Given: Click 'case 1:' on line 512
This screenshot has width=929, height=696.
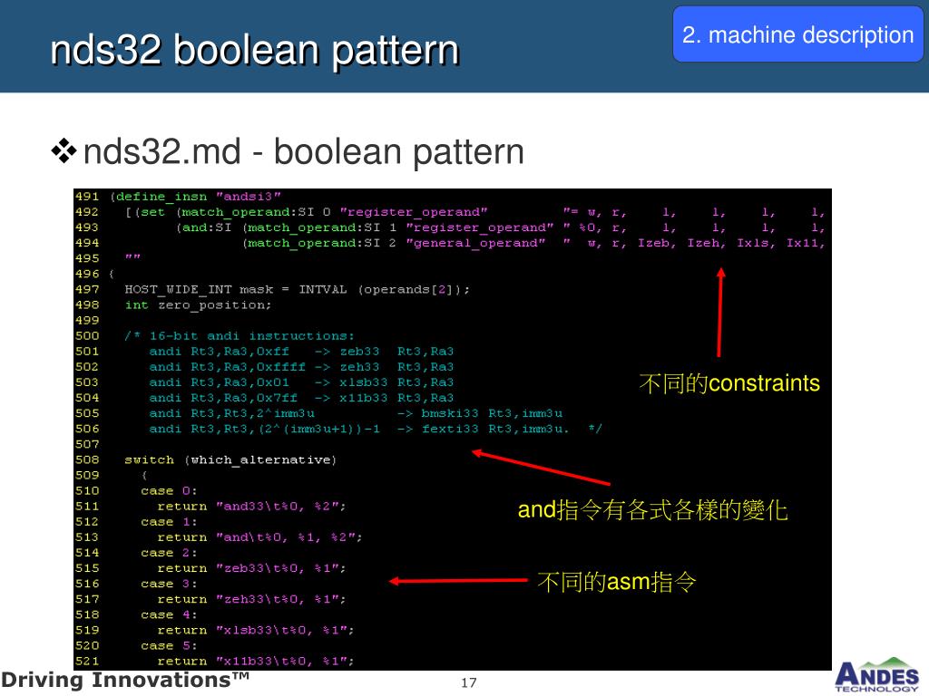Looking at the screenshot, I should point(169,521).
